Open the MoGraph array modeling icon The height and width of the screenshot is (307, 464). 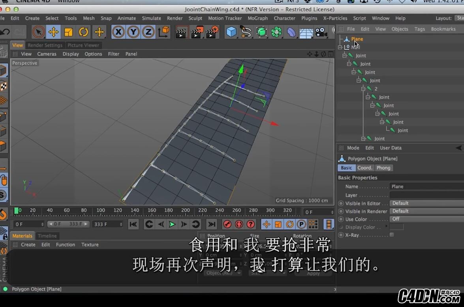pyautogui.click(x=276, y=32)
